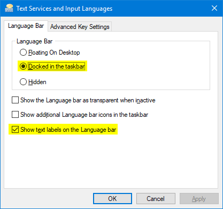Click the additional Language bar icons label text
Viewport: 223px width, 209px height.
(x=84, y=115)
